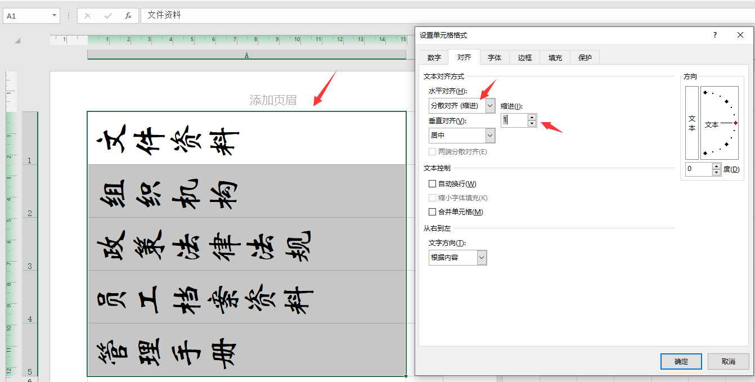
Task: Click the confirm entry checkmark icon
Action: click(x=108, y=16)
